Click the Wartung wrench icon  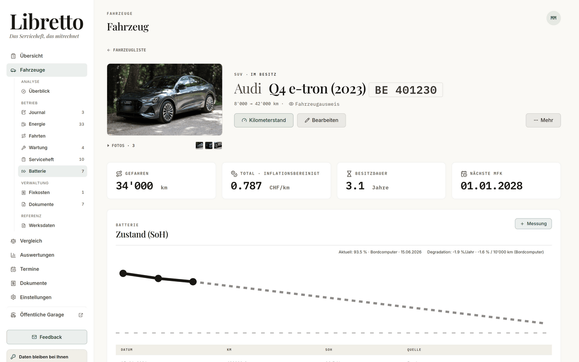tap(24, 148)
